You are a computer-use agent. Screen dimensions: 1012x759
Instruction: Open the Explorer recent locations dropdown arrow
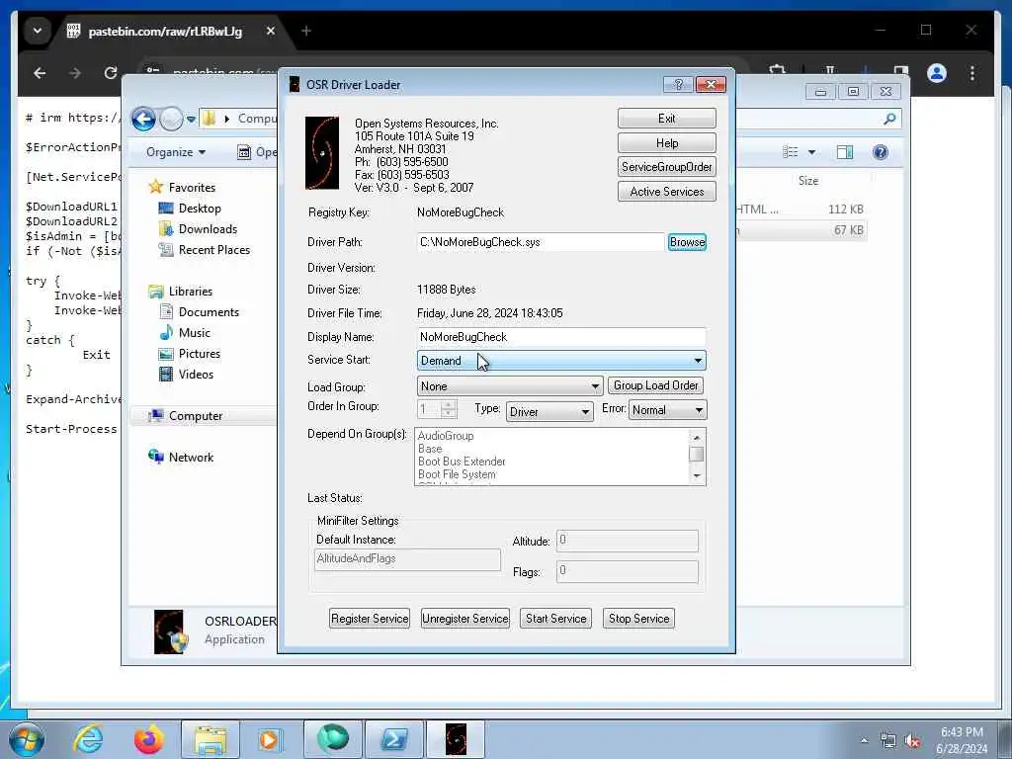coord(191,119)
